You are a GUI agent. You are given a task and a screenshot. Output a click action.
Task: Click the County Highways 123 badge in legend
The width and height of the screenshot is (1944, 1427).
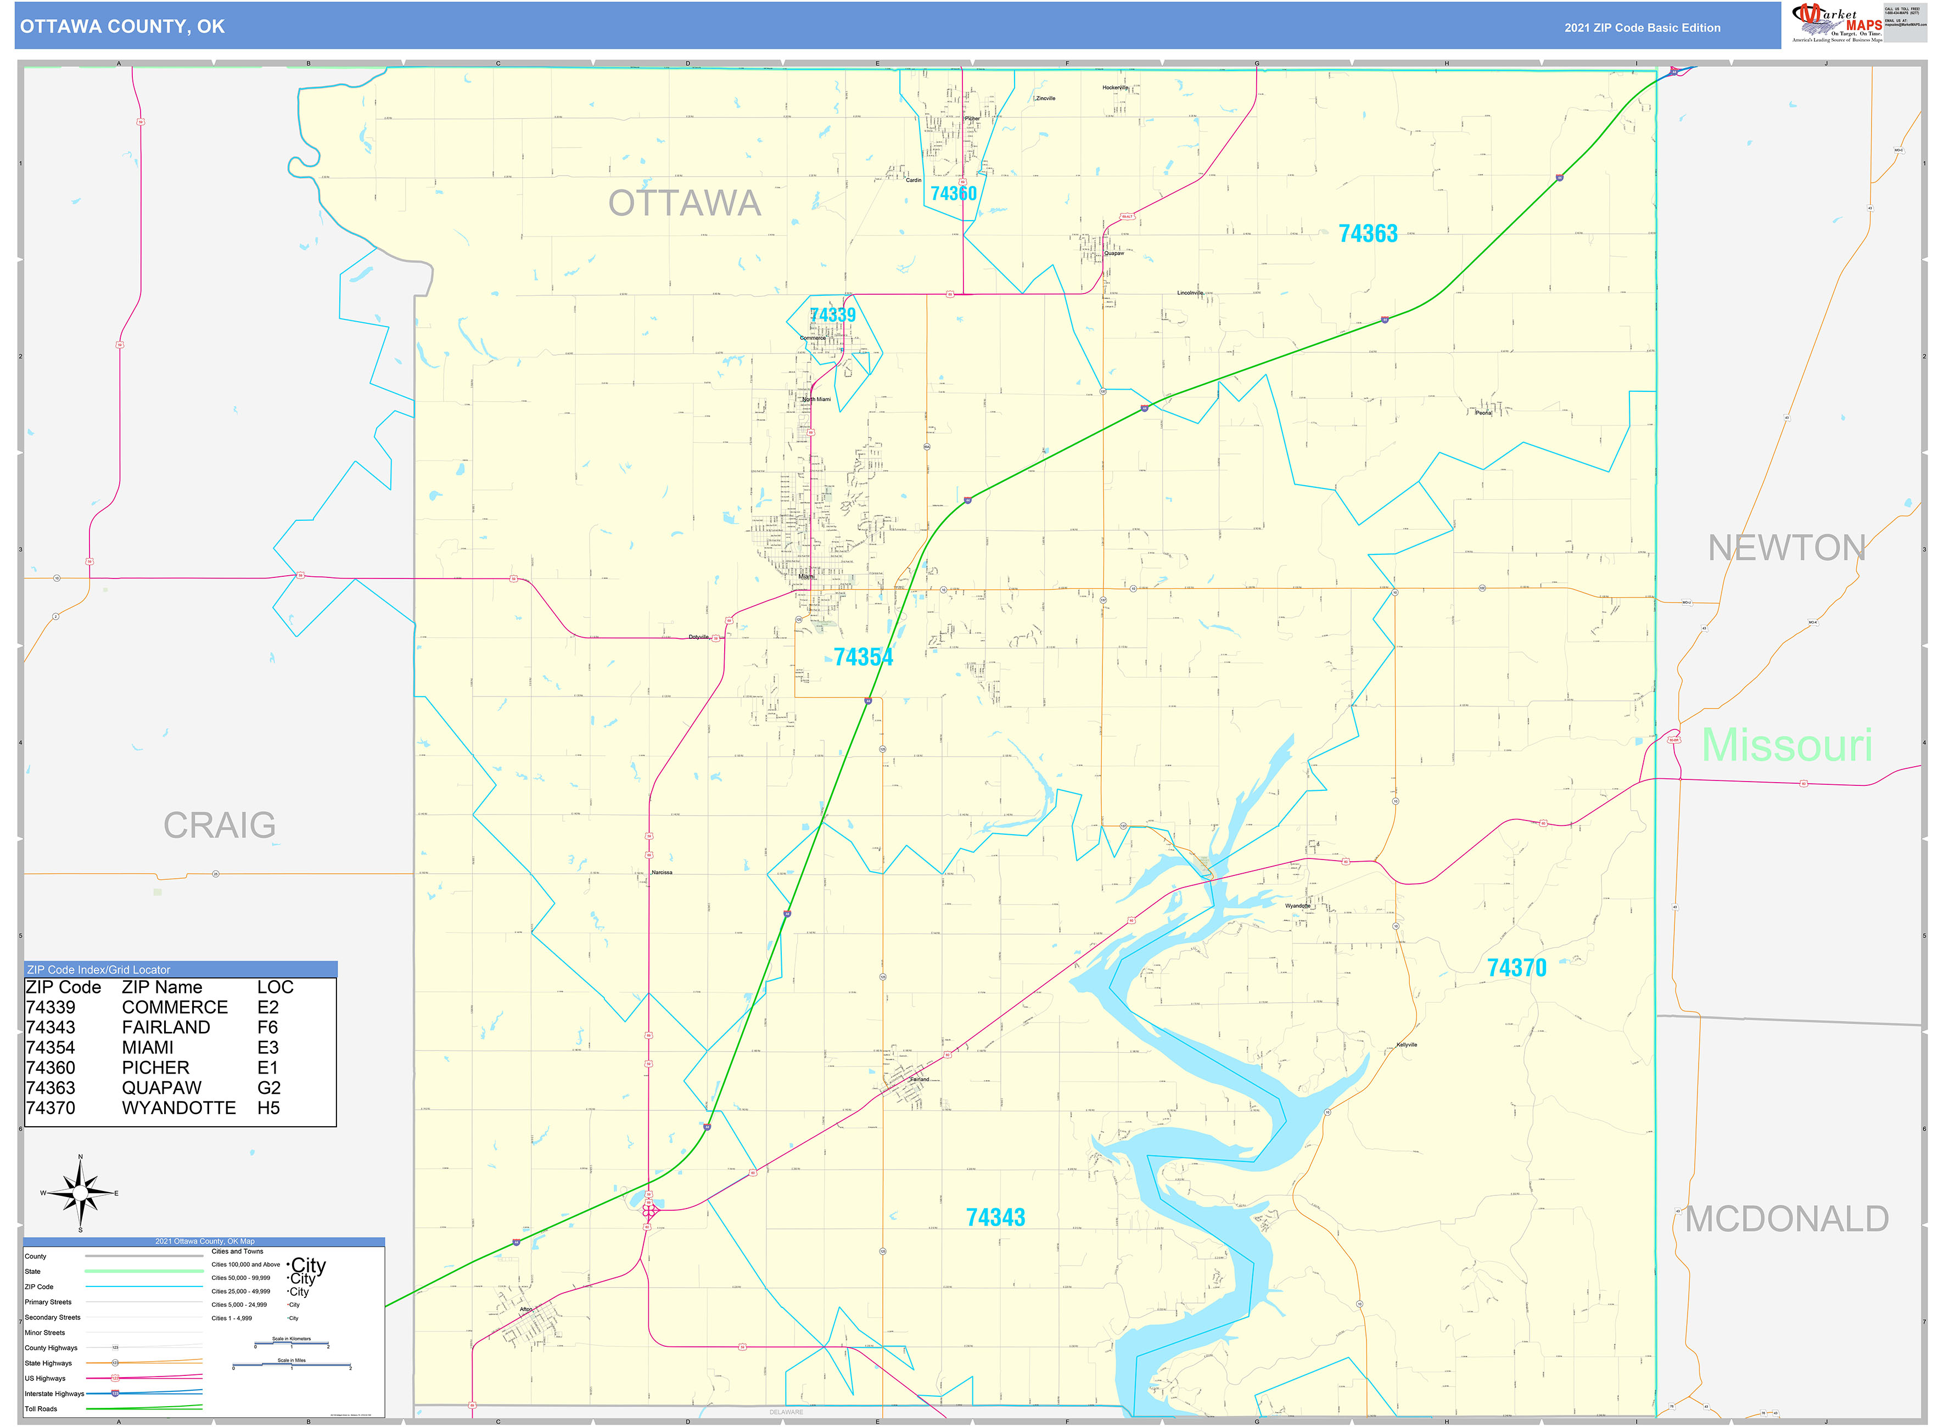click(x=115, y=1347)
